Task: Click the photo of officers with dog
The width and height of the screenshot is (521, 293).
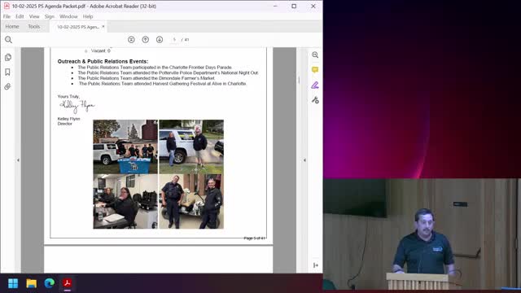Action: point(191,202)
